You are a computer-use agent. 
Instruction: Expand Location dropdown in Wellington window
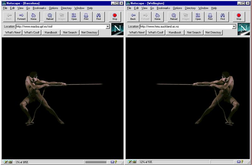click(234, 27)
